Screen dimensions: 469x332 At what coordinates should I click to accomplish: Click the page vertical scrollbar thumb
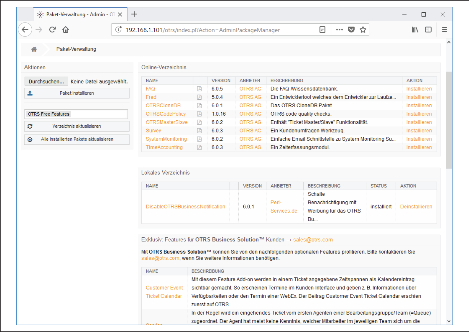[x=449, y=120]
